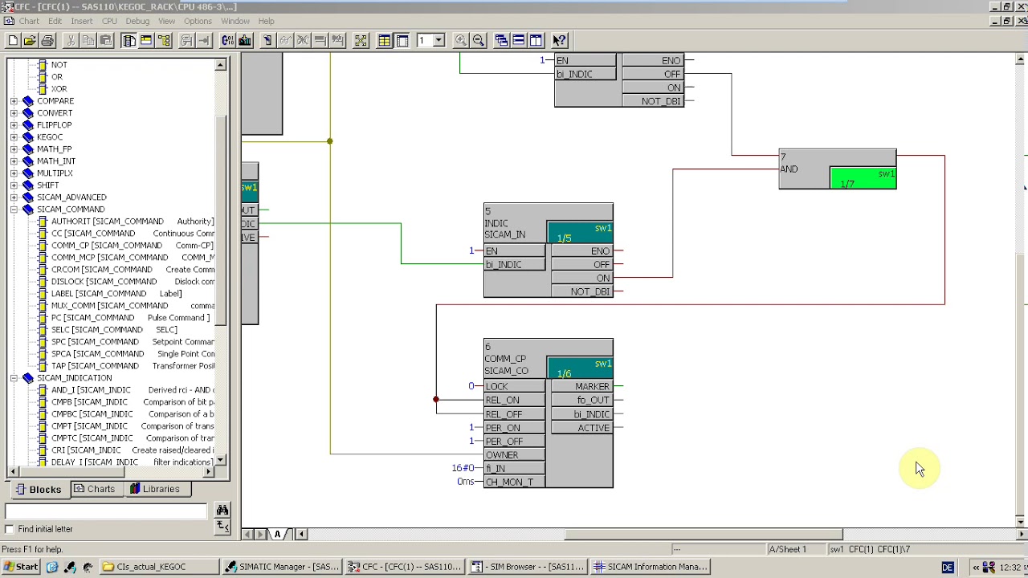This screenshot has width=1028, height=578.
Task: Click the binoculars search icon
Action: pyautogui.click(x=222, y=511)
